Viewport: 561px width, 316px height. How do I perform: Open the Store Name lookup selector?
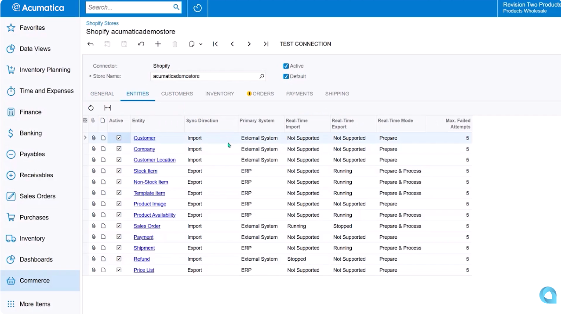tap(262, 76)
